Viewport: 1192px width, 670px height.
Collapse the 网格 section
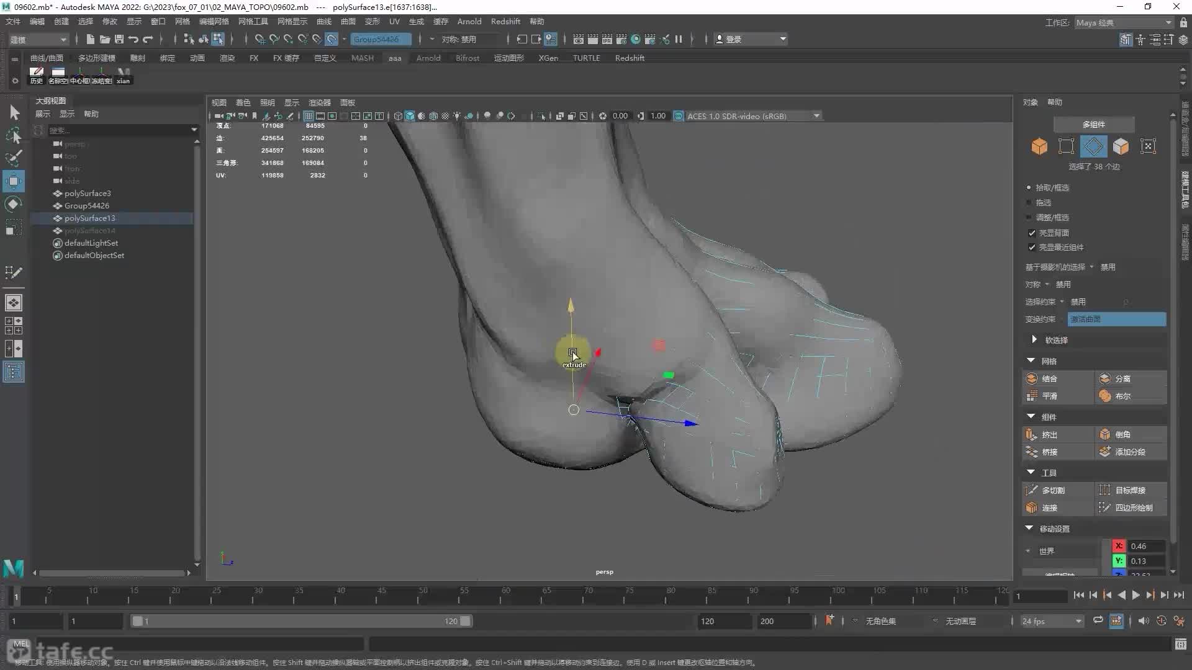[1031, 360]
